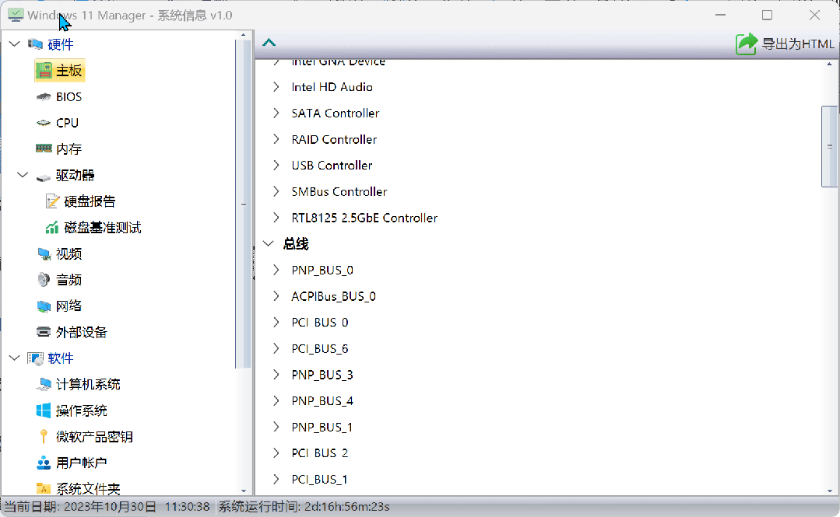Click the 外部设备 printer icon

(44, 333)
